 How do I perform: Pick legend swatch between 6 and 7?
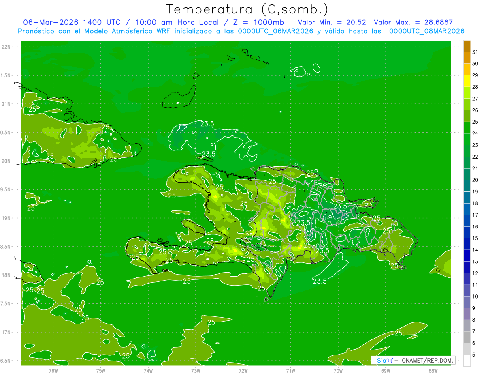[x=467, y=337]
